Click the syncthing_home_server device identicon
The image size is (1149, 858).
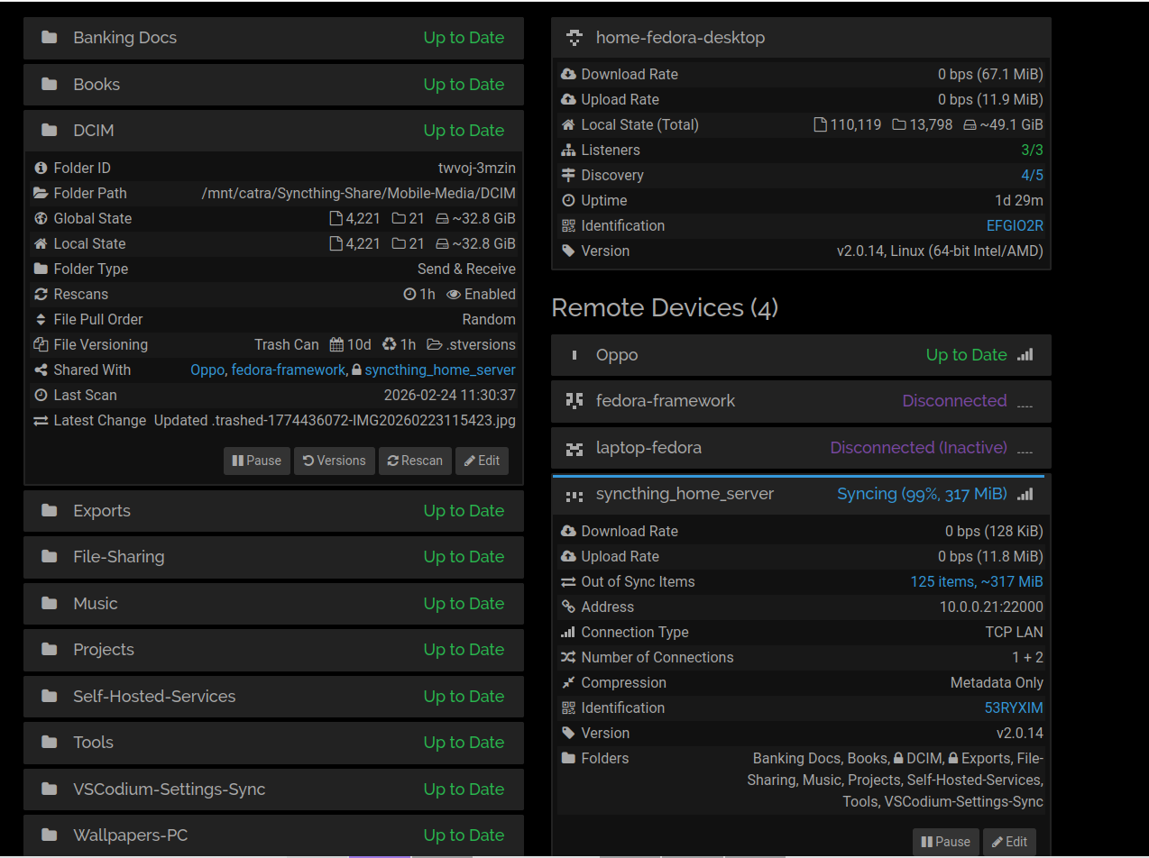pos(574,495)
